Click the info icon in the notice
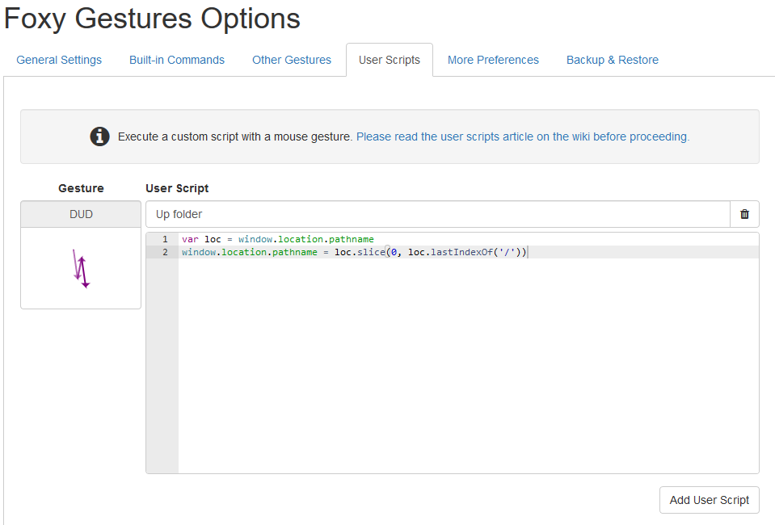 point(99,136)
